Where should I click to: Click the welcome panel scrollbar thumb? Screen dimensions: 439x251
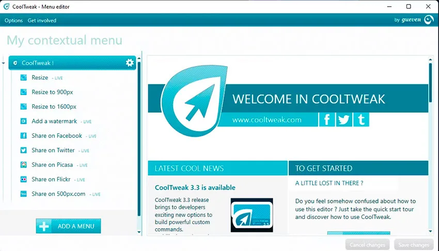(x=430, y=83)
